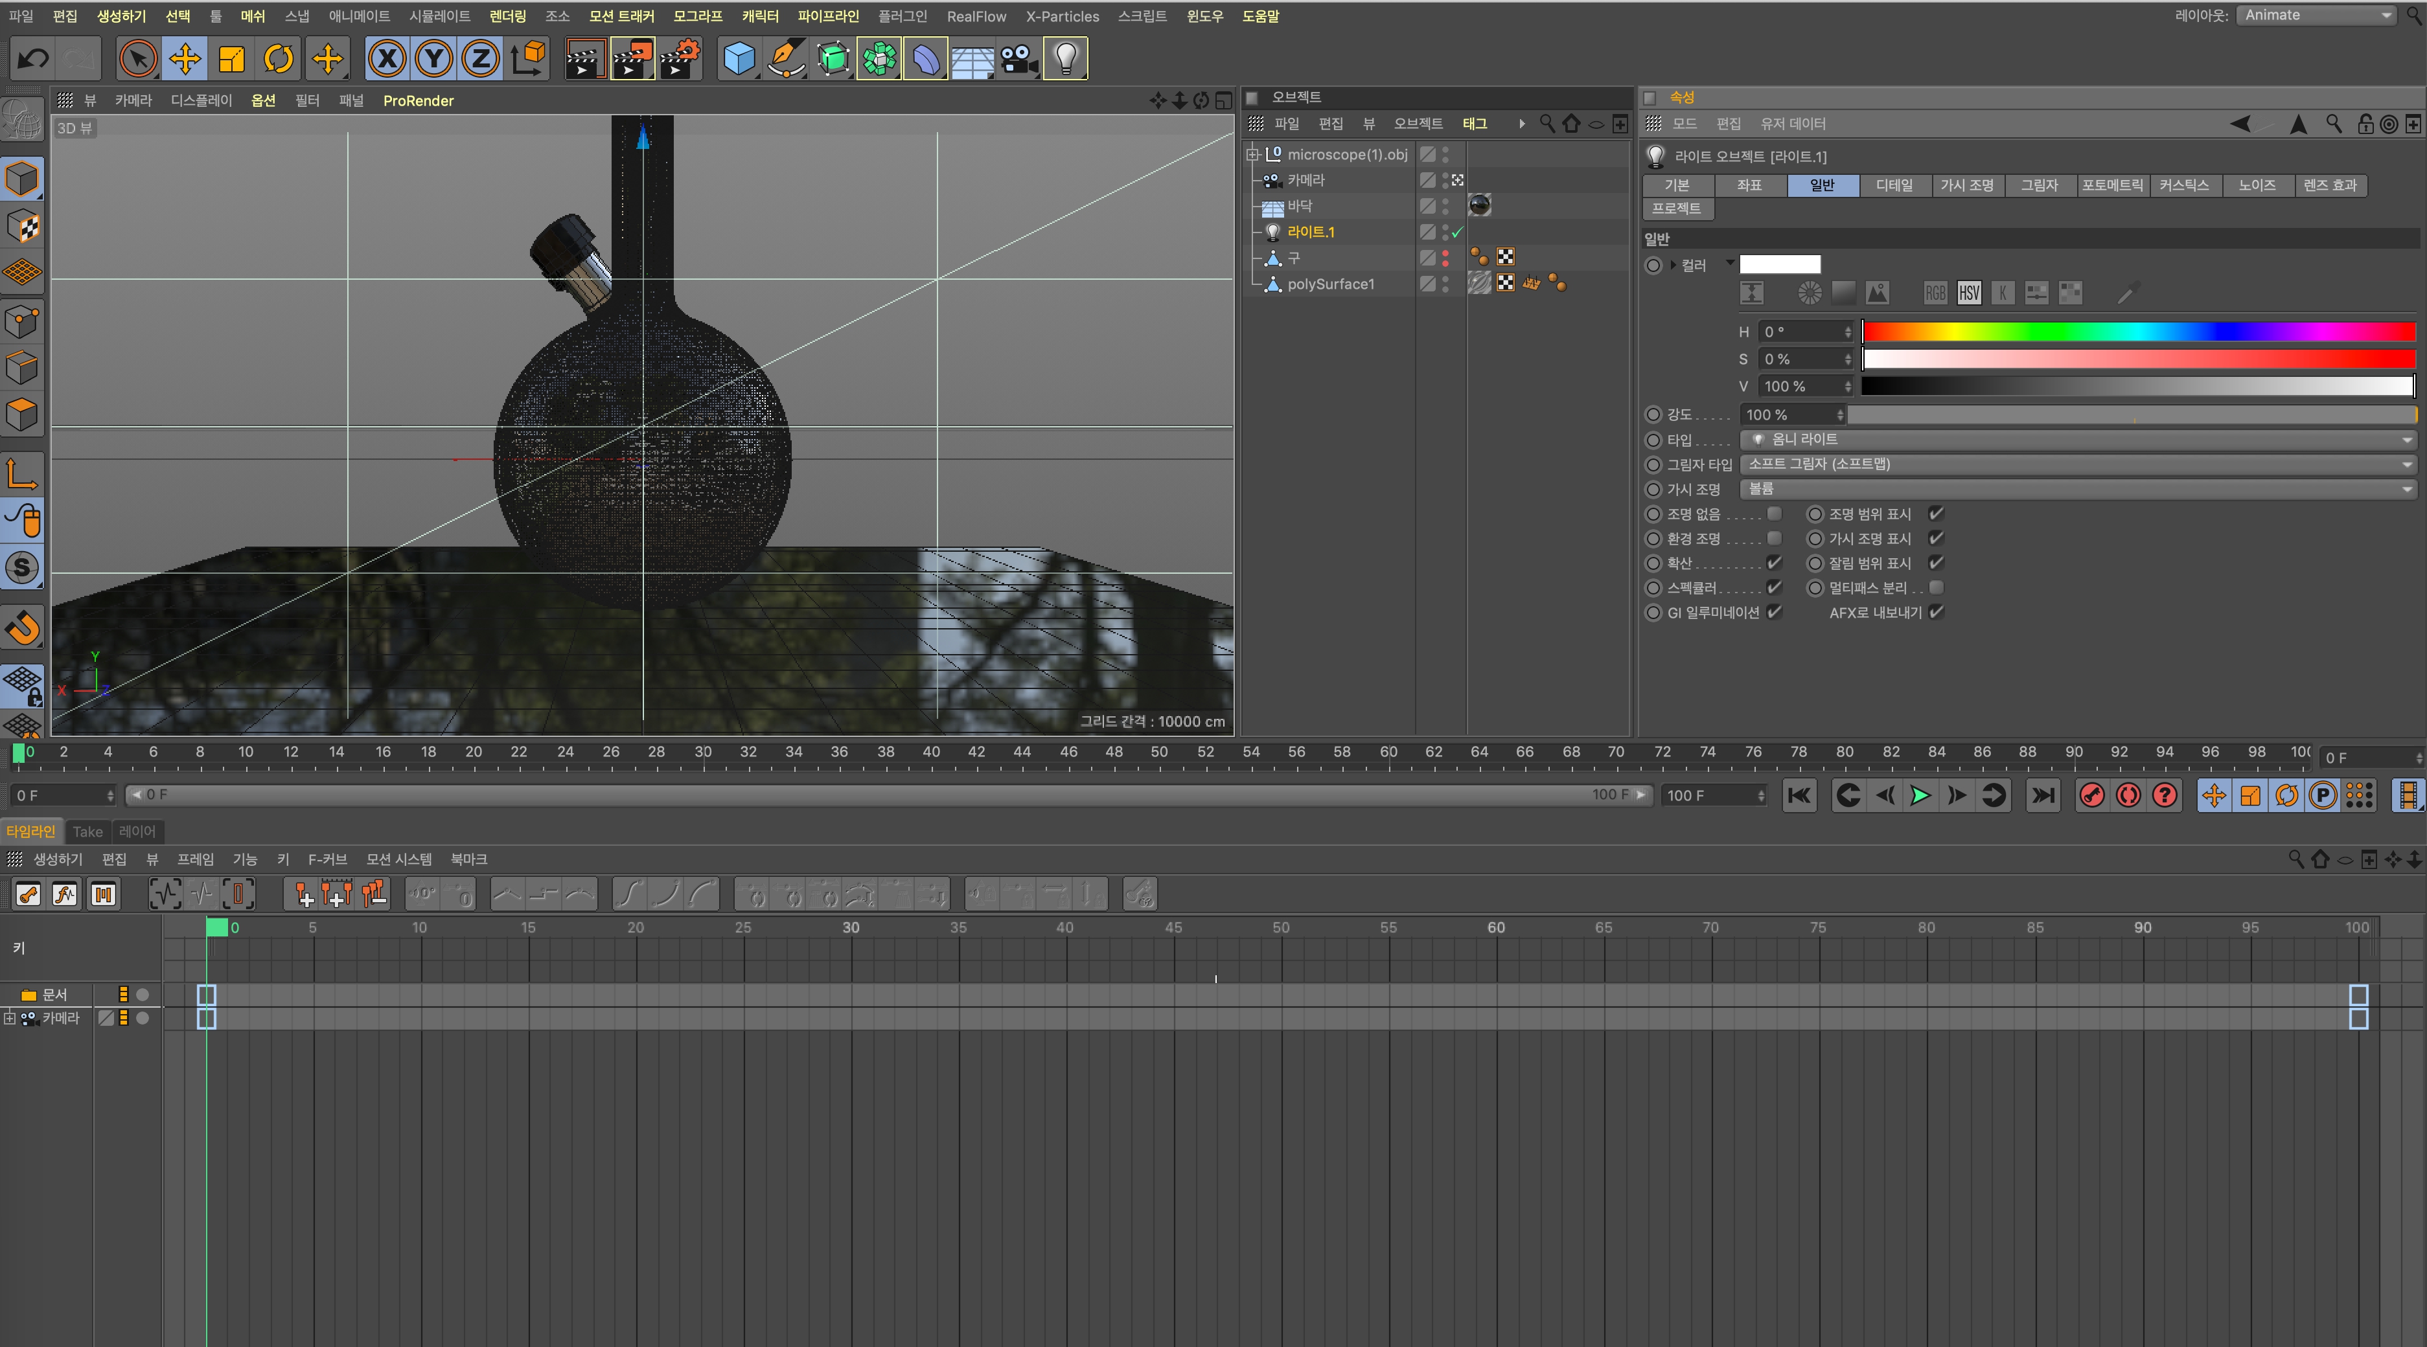This screenshot has width=2427, height=1347.
Task: Select polySurface1 object
Action: coord(1330,284)
